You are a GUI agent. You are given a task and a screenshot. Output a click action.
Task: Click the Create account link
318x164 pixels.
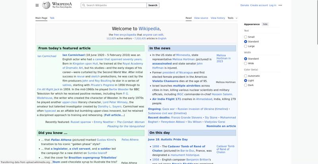tap(259, 5)
